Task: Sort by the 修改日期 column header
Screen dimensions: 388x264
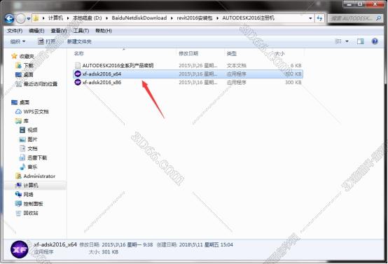Action: point(188,53)
